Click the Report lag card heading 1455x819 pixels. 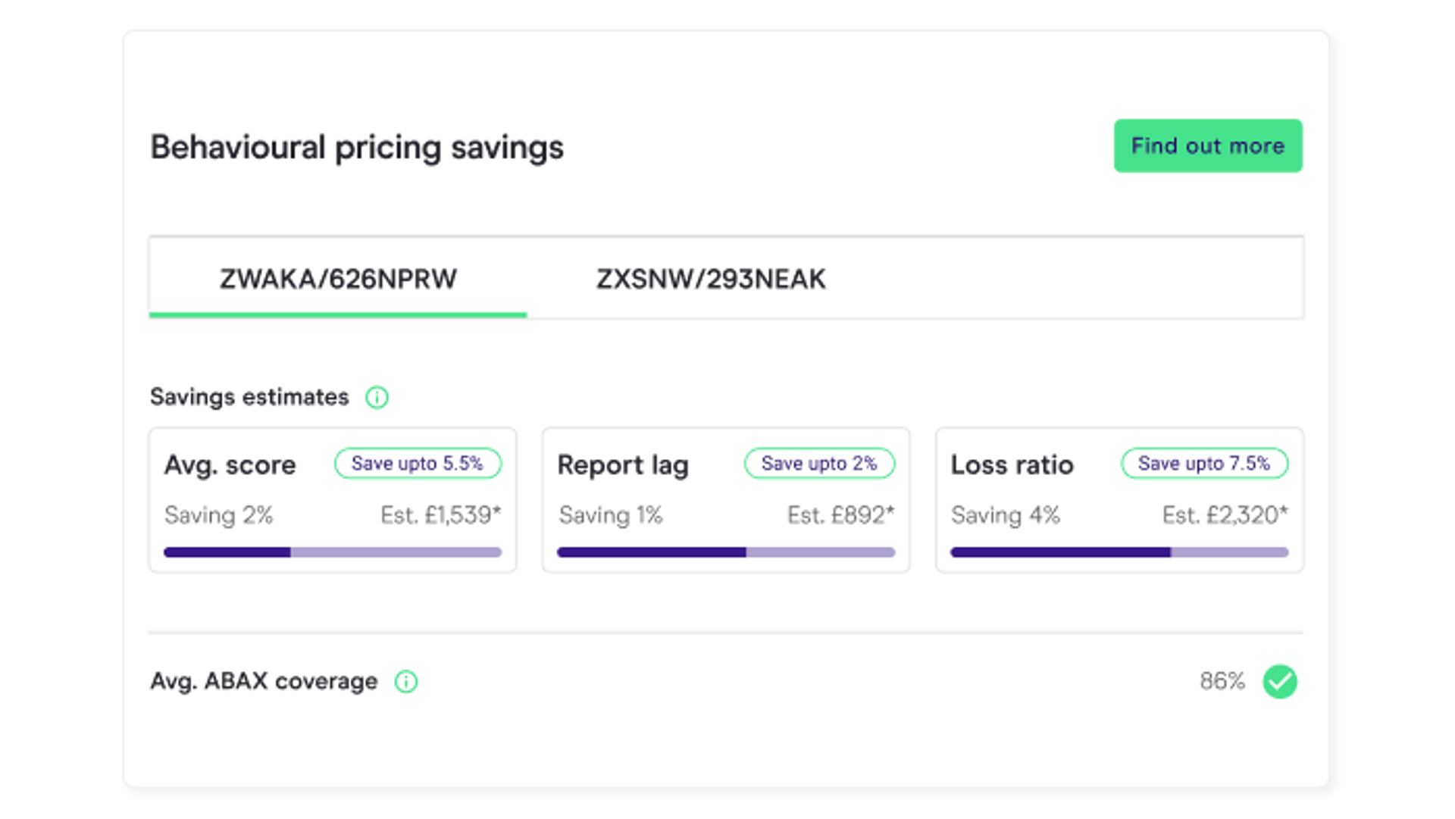coord(623,464)
